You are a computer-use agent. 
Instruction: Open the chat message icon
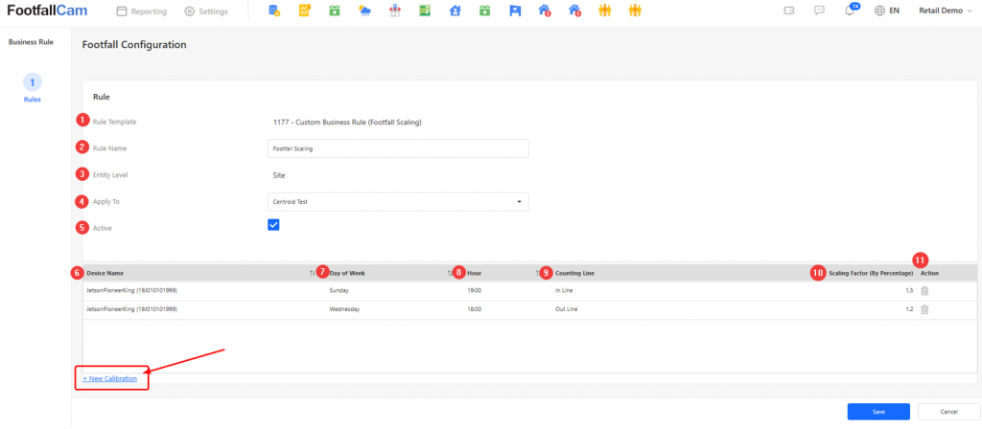pos(820,11)
